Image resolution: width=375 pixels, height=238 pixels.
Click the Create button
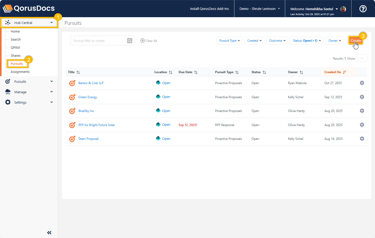pos(355,41)
